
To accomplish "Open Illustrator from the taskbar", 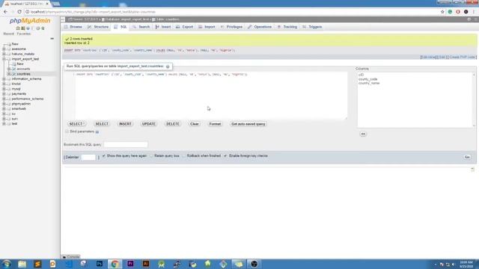I will click(x=146, y=264).
